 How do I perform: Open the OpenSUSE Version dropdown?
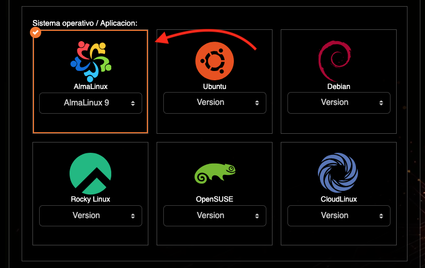pyautogui.click(x=215, y=216)
